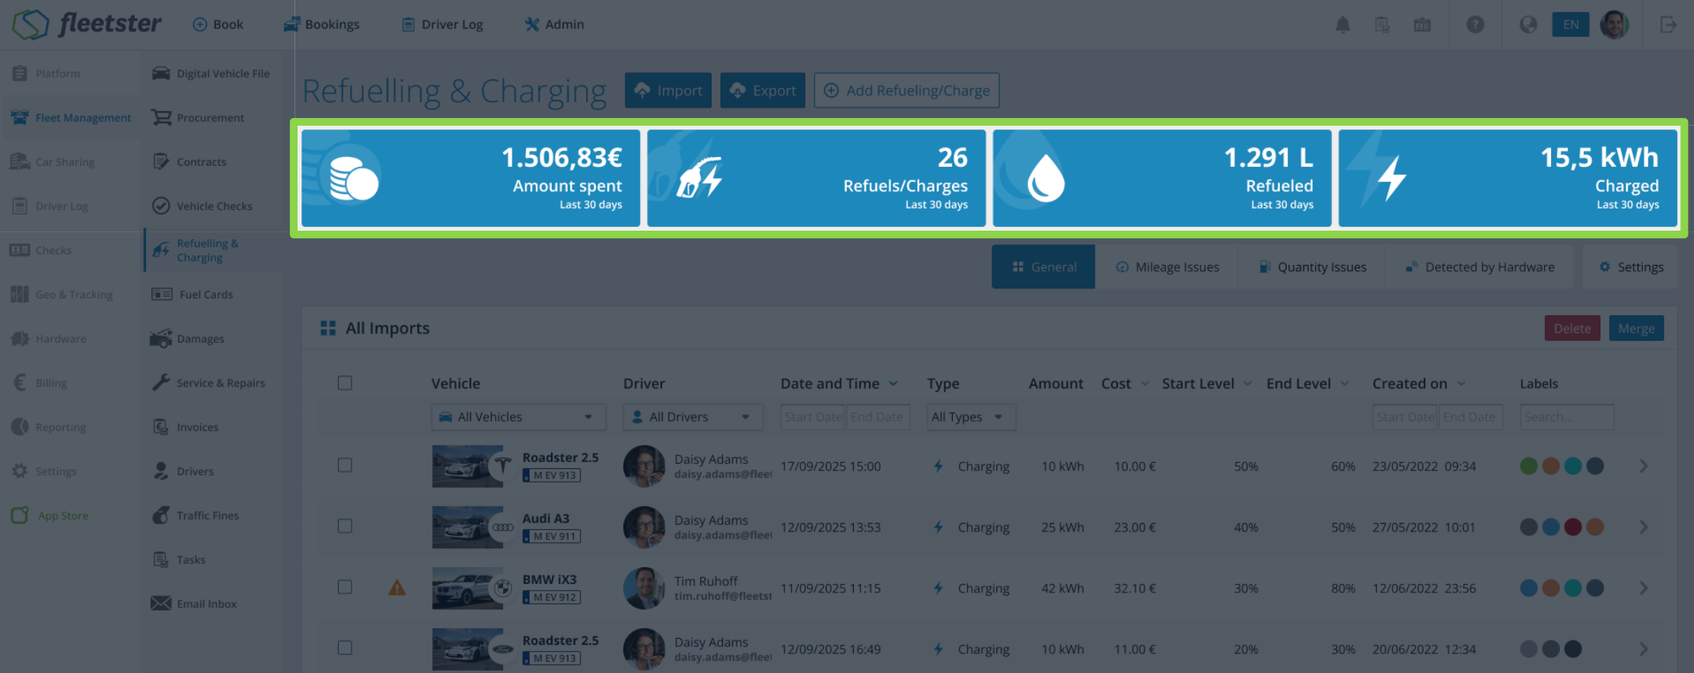
Task: Sort by Date and Time column
Action: (839, 384)
